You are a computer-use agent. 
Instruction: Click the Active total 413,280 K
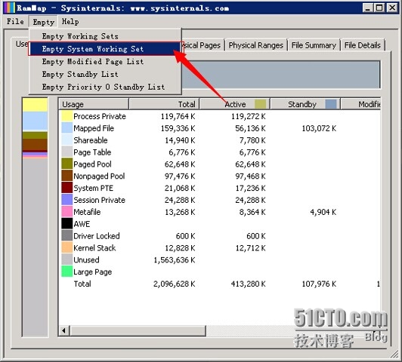coord(248,284)
